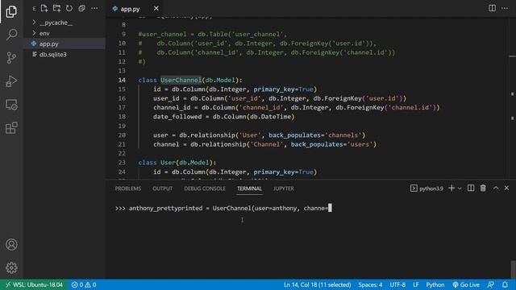Open the Explorer view in activity bar
The height and width of the screenshot is (290, 516).
11,12
